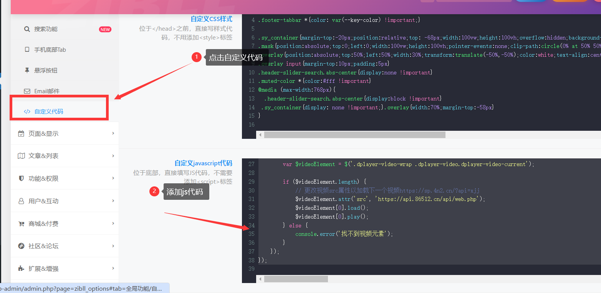Click the mobile phone icon for 手机底部Tab
The height and width of the screenshot is (293, 601).
27,50
